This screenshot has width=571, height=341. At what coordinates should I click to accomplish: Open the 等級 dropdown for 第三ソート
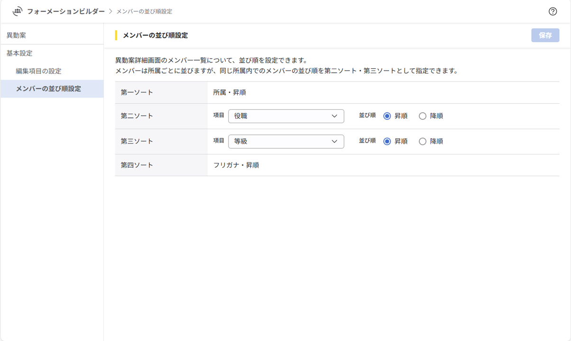[286, 141]
